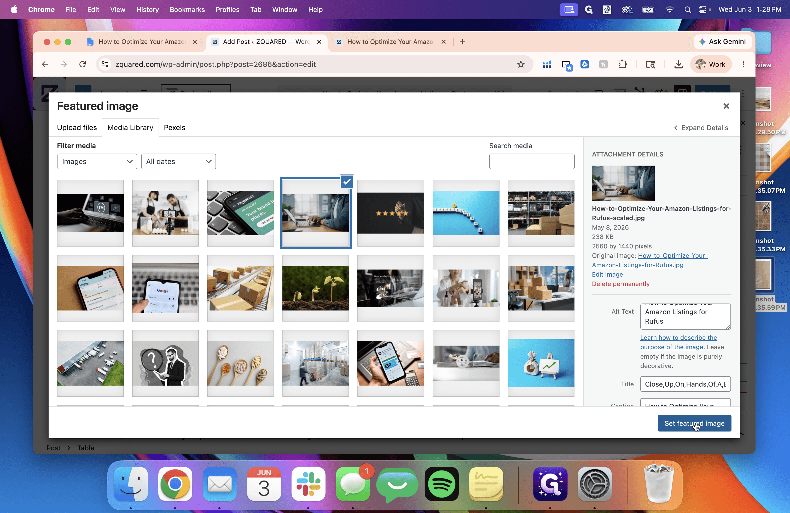Open Spotify from the dock

tap(442, 484)
